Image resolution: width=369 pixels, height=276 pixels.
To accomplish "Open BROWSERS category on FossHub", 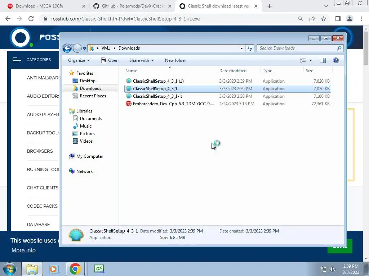I will pyautogui.click(x=40, y=151).
